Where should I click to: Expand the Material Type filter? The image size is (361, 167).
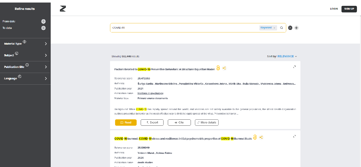pyautogui.click(x=46, y=44)
